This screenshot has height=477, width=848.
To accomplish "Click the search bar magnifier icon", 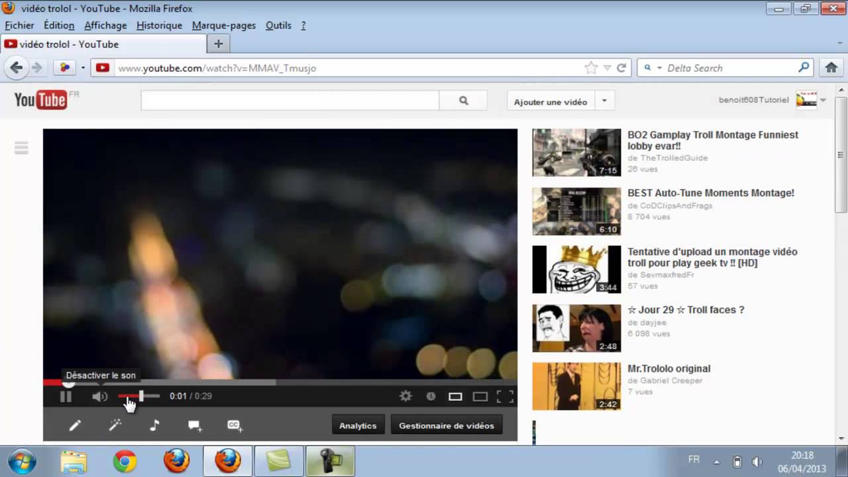I will (x=804, y=68).
